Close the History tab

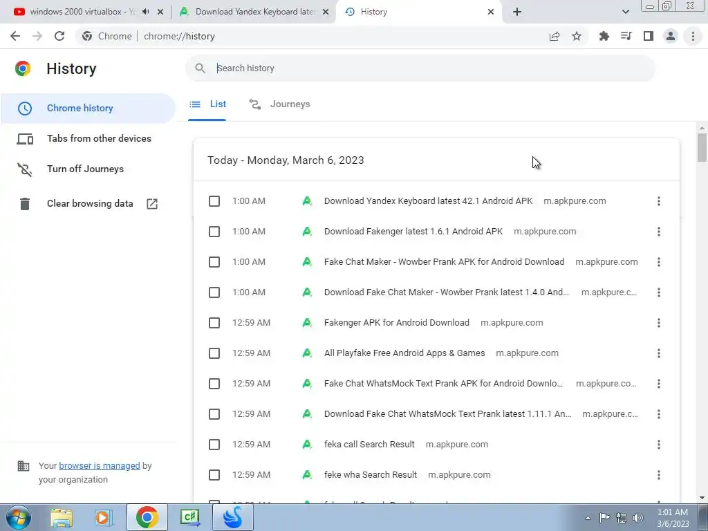(491, 12)
